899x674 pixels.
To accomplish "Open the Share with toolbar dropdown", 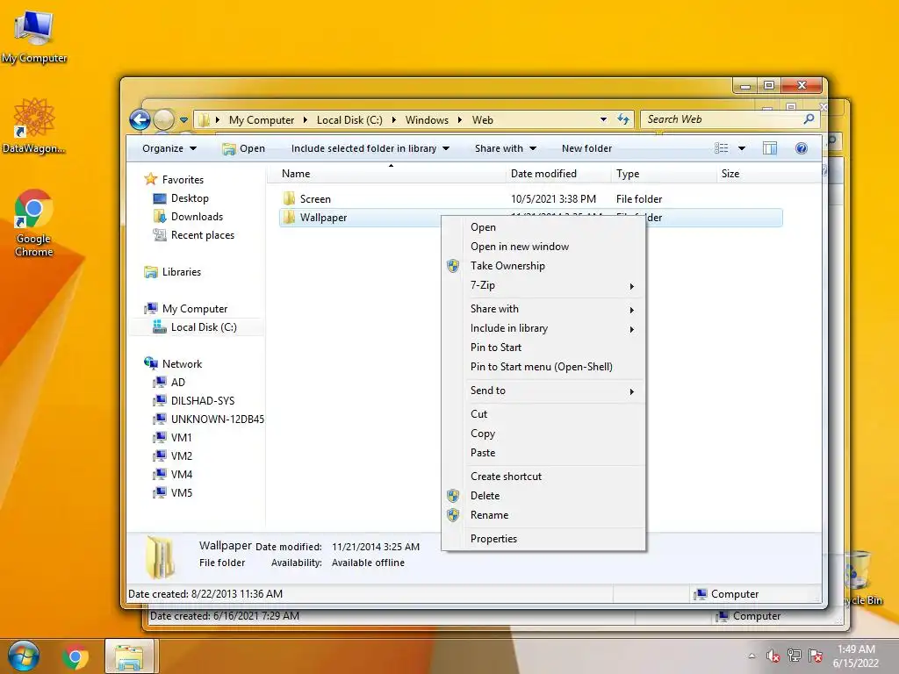I will (x=505, y=148).
